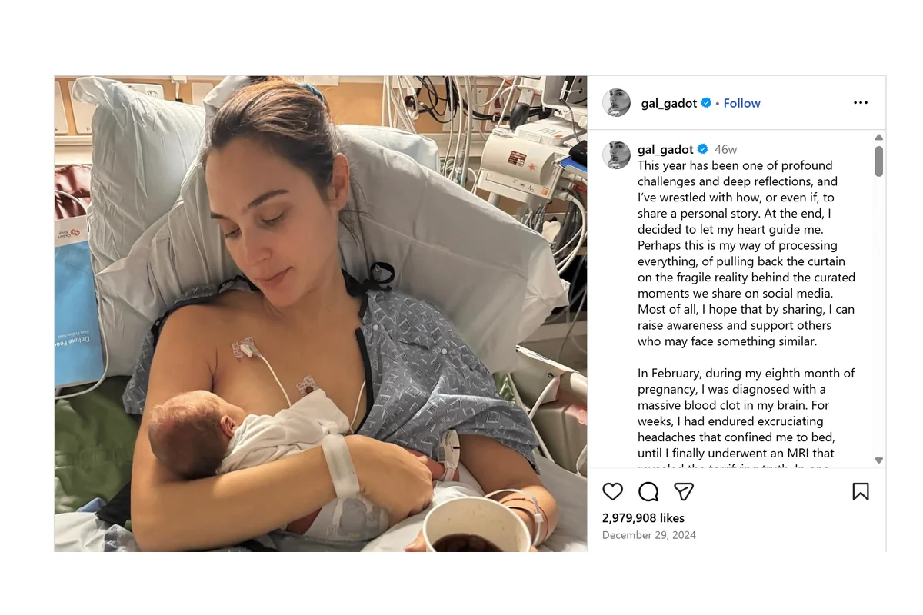Open comments with the speech bubble icon
Viewport: 923px width, 615px height.
tap(648, 492)
